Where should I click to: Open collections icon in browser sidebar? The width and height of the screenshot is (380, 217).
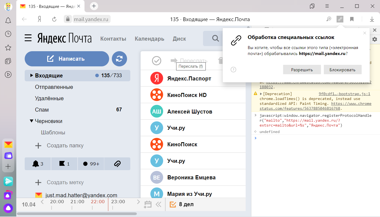8,61
